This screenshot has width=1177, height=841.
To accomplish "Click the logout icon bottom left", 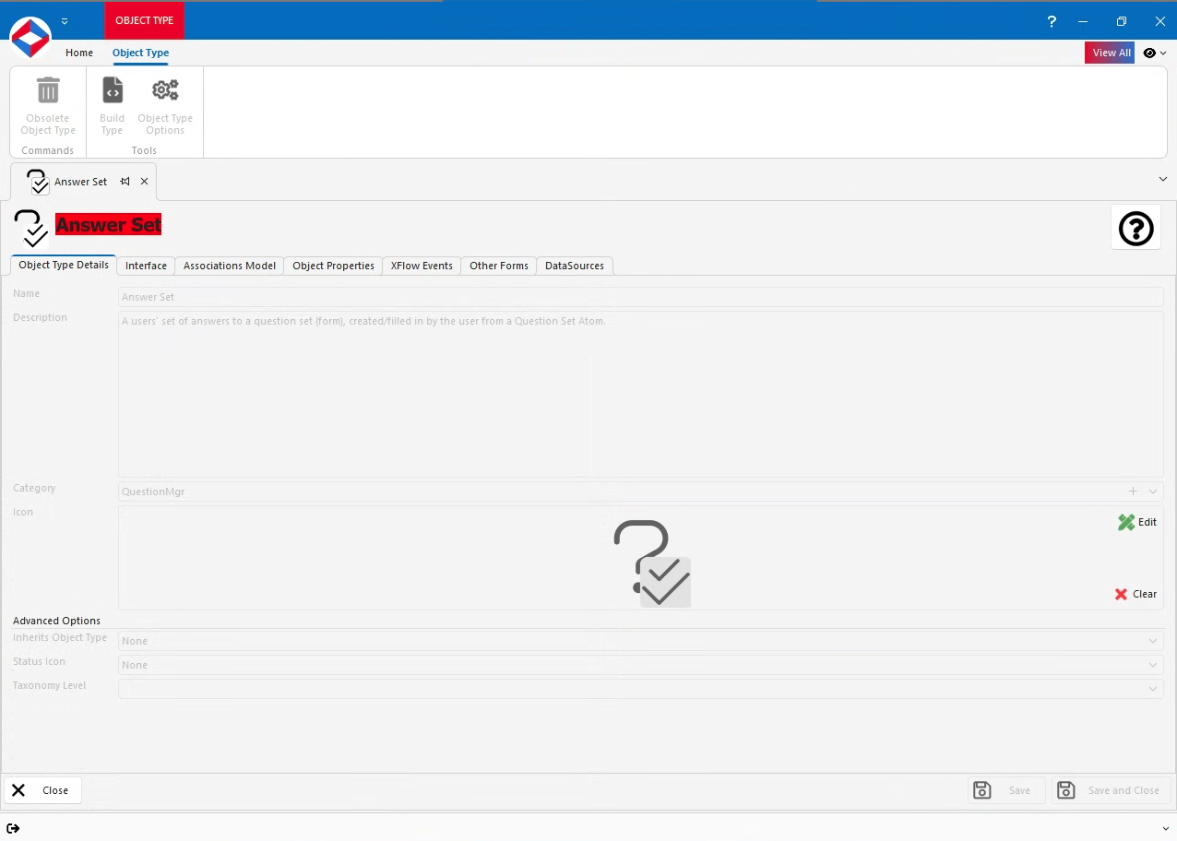I will click(x=13, y=828).
